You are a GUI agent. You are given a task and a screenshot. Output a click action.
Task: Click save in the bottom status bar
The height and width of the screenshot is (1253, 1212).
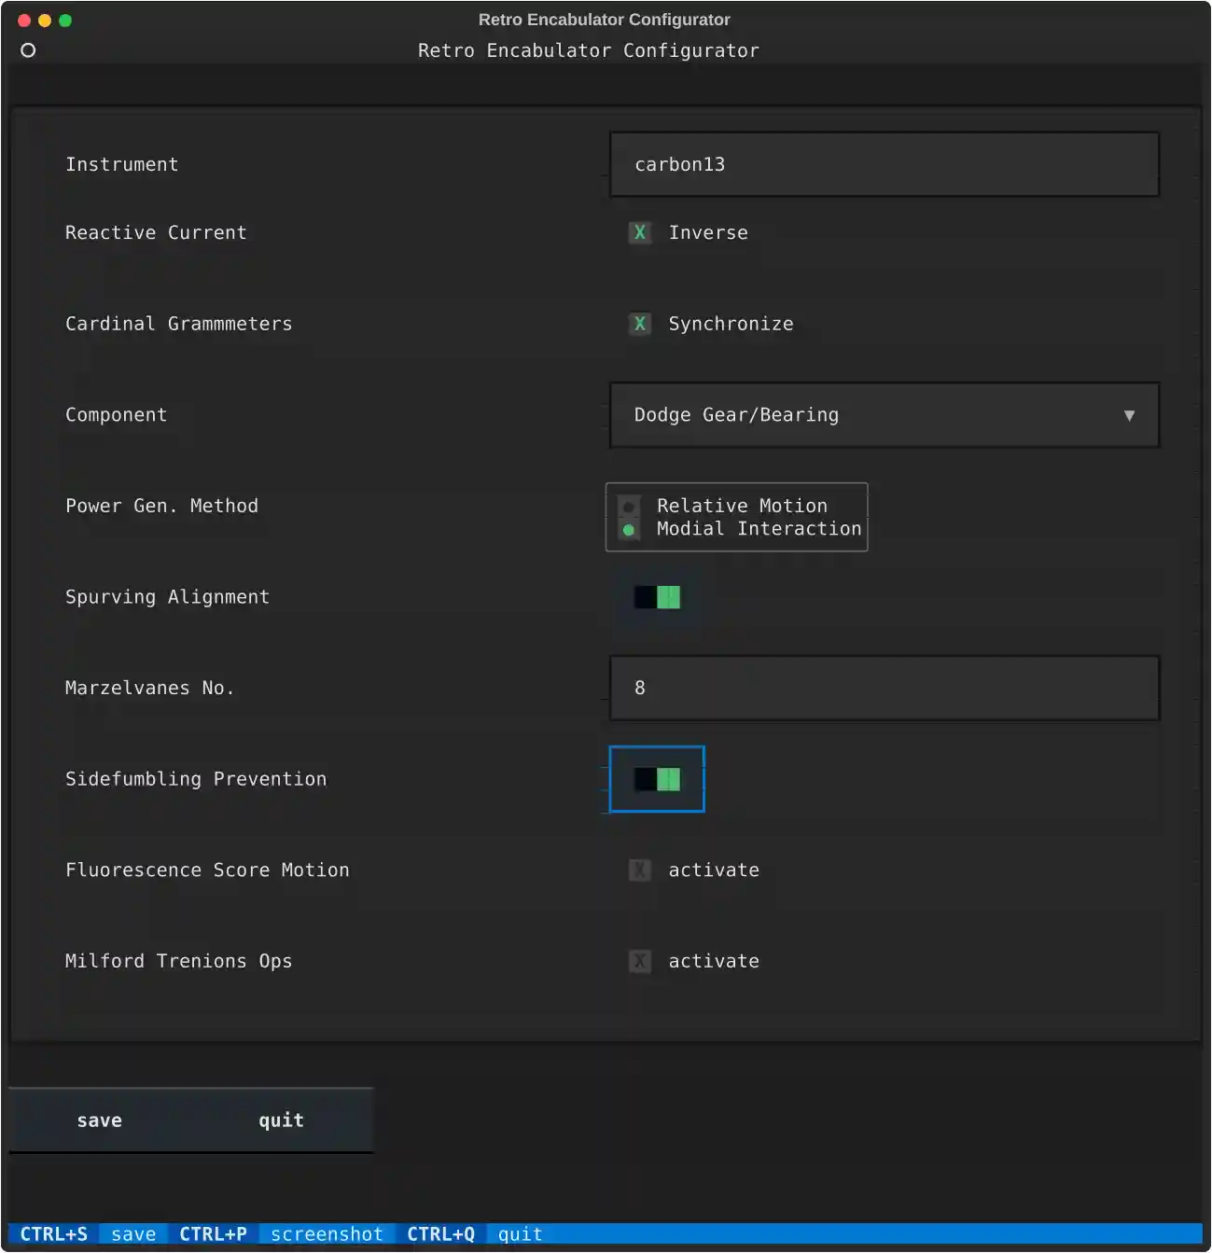click(x=132, y=1233)
